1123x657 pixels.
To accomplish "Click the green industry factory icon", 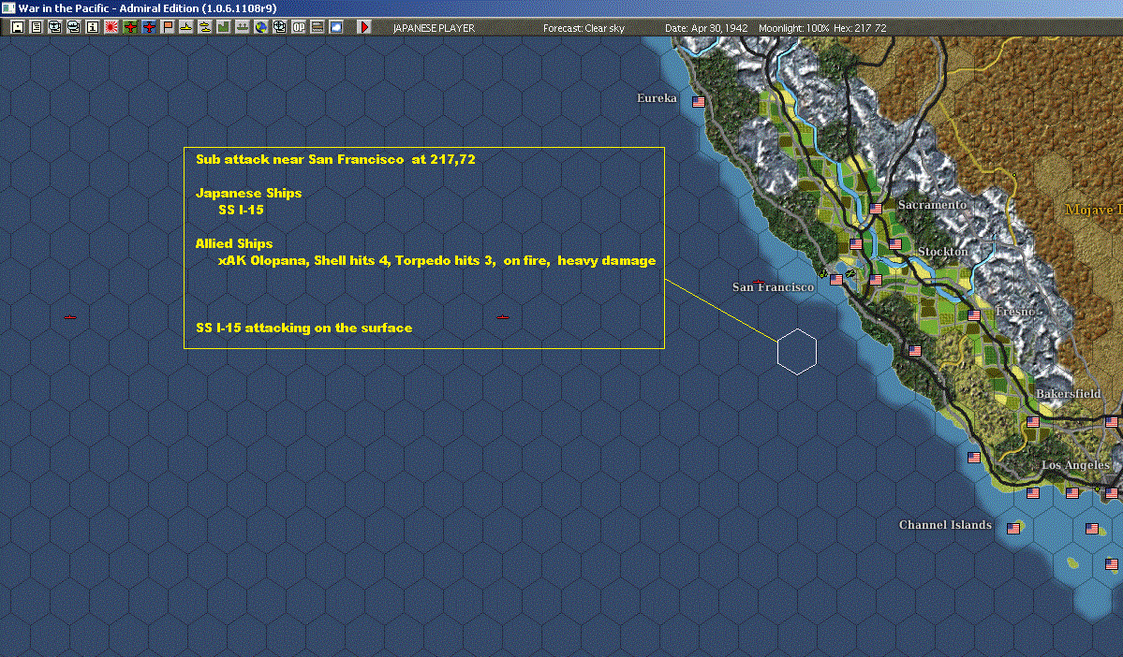I will [223, 27].
